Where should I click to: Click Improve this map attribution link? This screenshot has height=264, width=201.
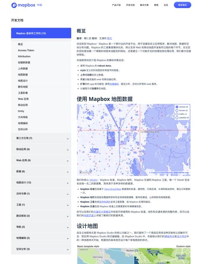pos(181,173)
